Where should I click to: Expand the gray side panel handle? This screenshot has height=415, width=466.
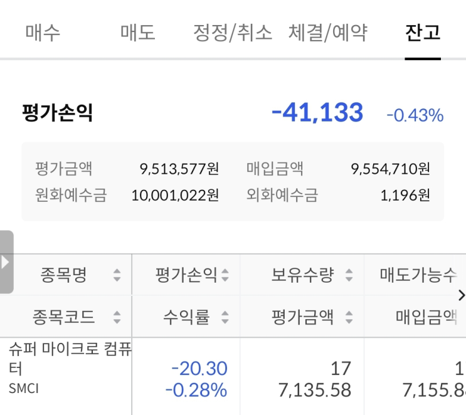6,262
